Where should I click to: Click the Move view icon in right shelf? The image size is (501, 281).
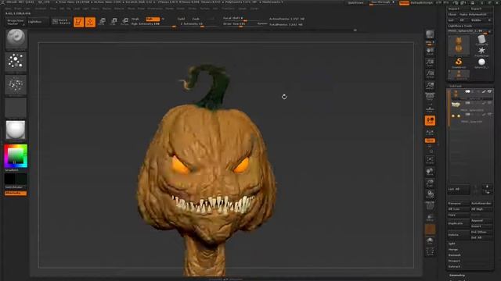tap(430, 172)
